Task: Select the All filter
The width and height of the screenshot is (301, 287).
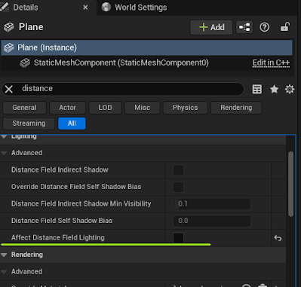Action: click(72, 124)
